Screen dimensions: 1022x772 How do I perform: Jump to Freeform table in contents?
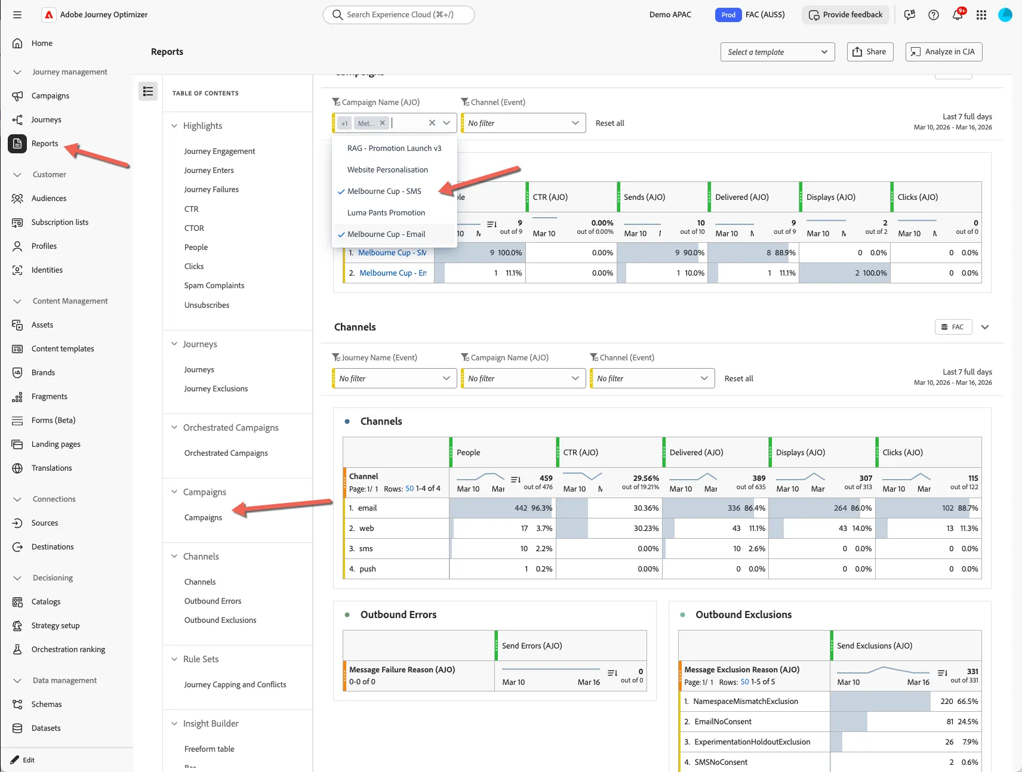click(x=210, y=749)
